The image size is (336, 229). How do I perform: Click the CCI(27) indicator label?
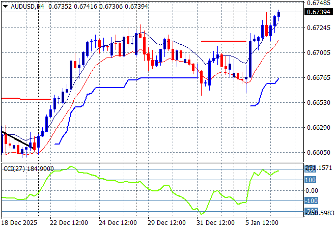(14, 168)
